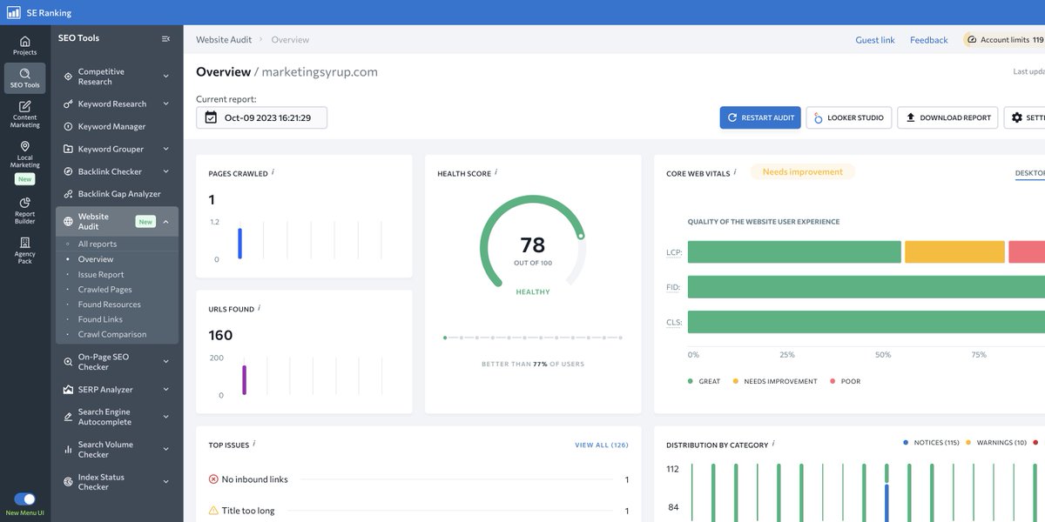This screenshot has width=1045, height=522.
Task: Click the Restart Audit button
Action: [761, 117]
